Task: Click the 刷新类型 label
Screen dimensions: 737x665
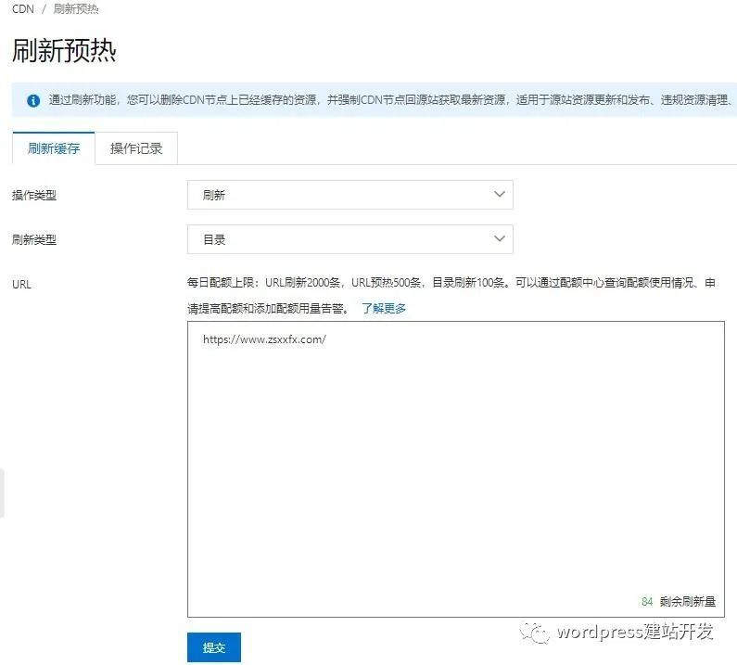Action: click(x=34, y=240)
